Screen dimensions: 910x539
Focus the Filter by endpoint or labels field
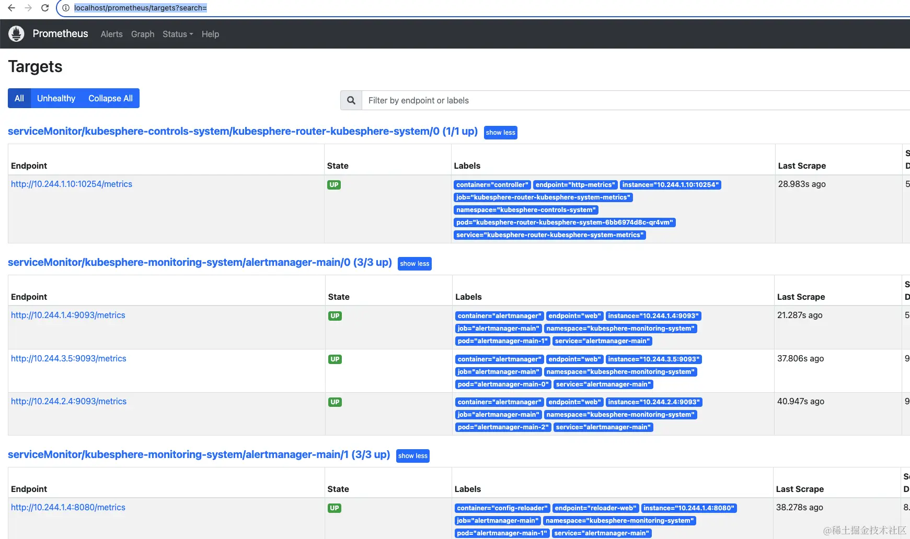636,100
